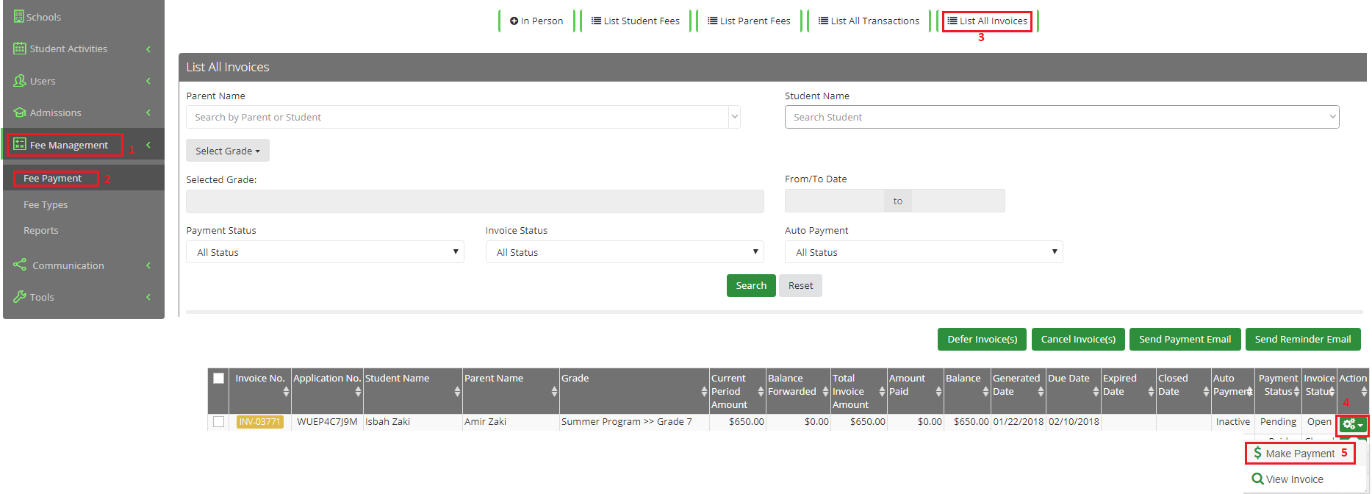Switch to List All Transactions tab
Screen dimensions: 1372x494
pyautogui.click(x=869, y=21)
